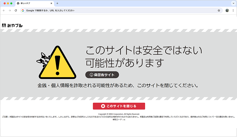Open a new tab with plus button
This screenshot has width=237, height=137.
click(57, 3)
